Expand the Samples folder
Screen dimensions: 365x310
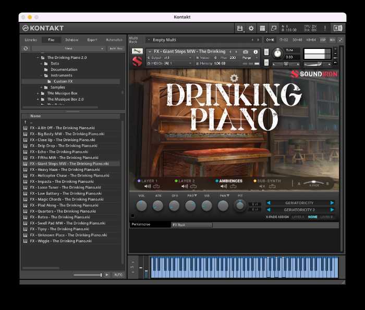pyautogui.click(x=41, y=87)
